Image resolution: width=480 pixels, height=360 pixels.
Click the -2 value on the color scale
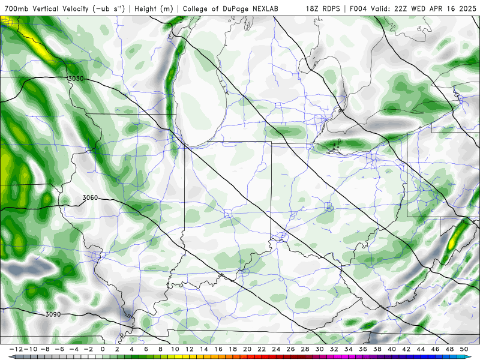point(88,349)
